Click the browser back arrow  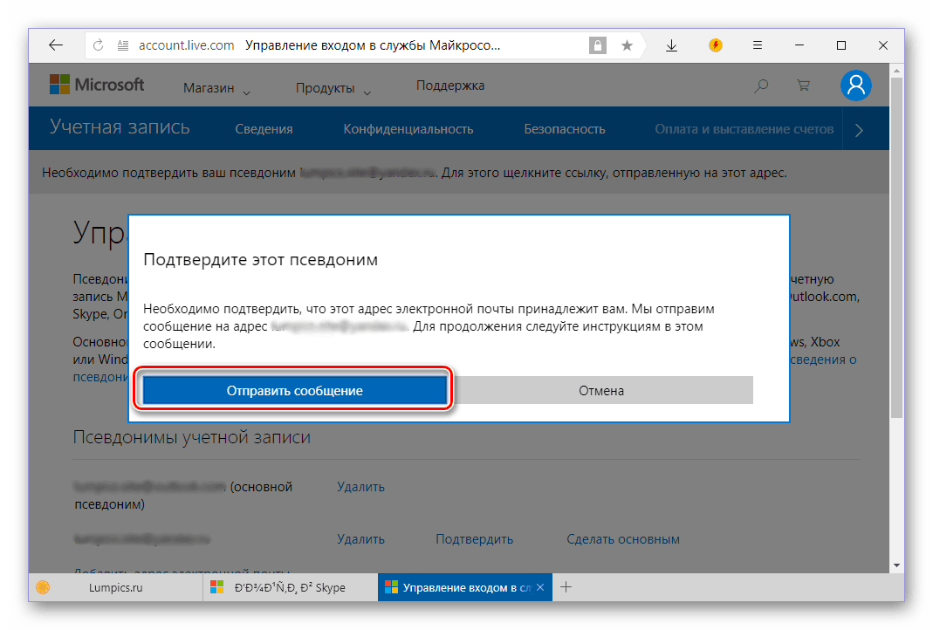[x=56, y=45]
